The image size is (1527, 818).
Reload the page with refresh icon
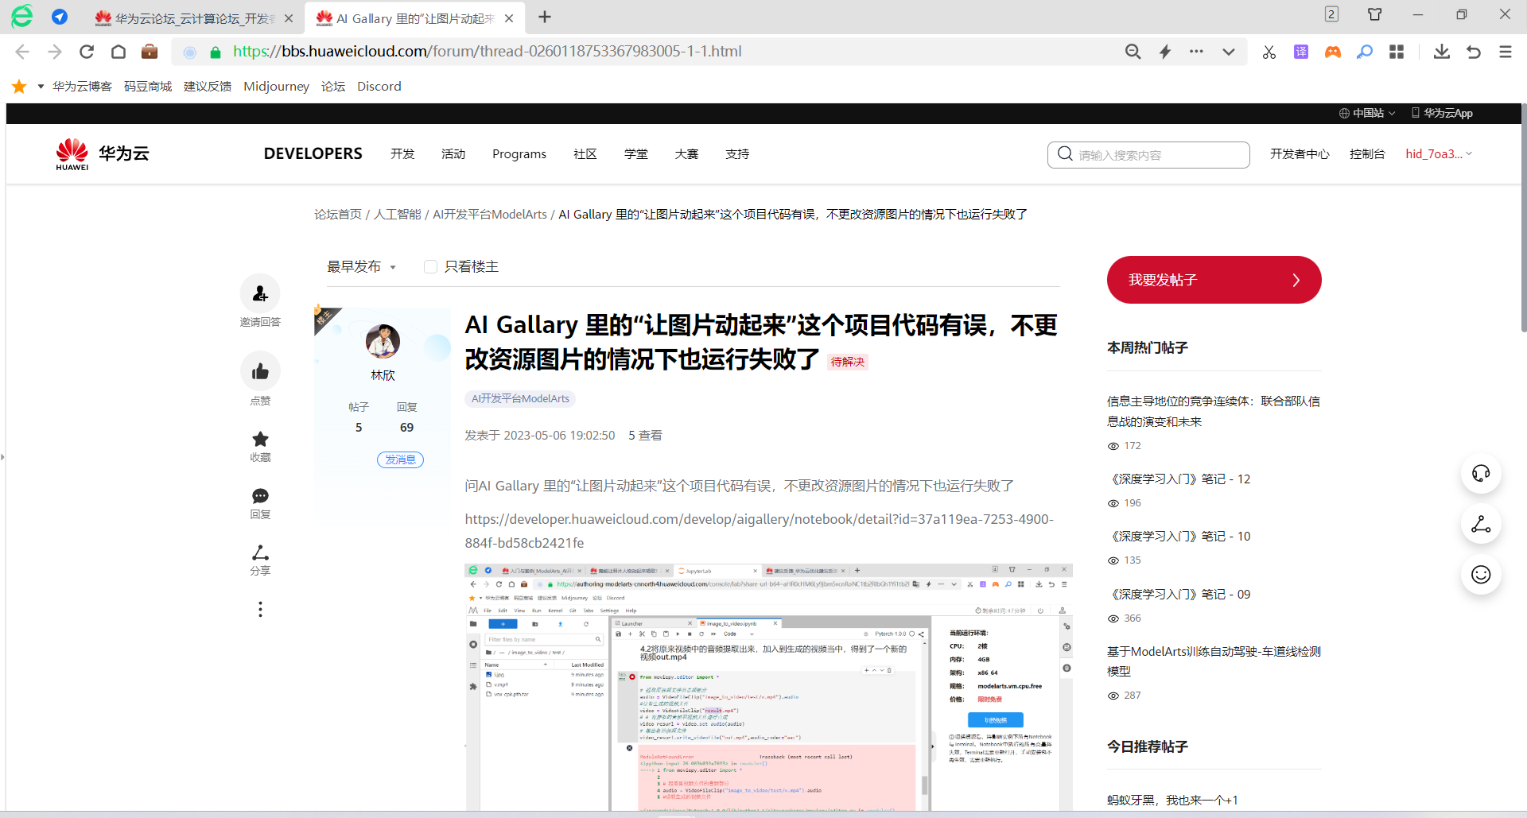tap(87, 52)
